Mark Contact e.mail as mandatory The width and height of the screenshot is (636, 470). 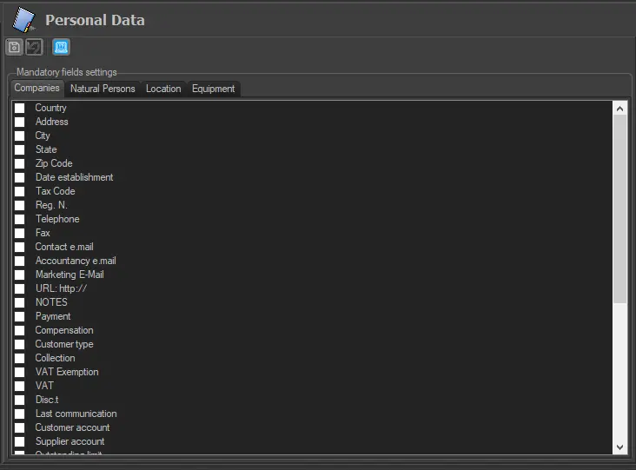19,247
